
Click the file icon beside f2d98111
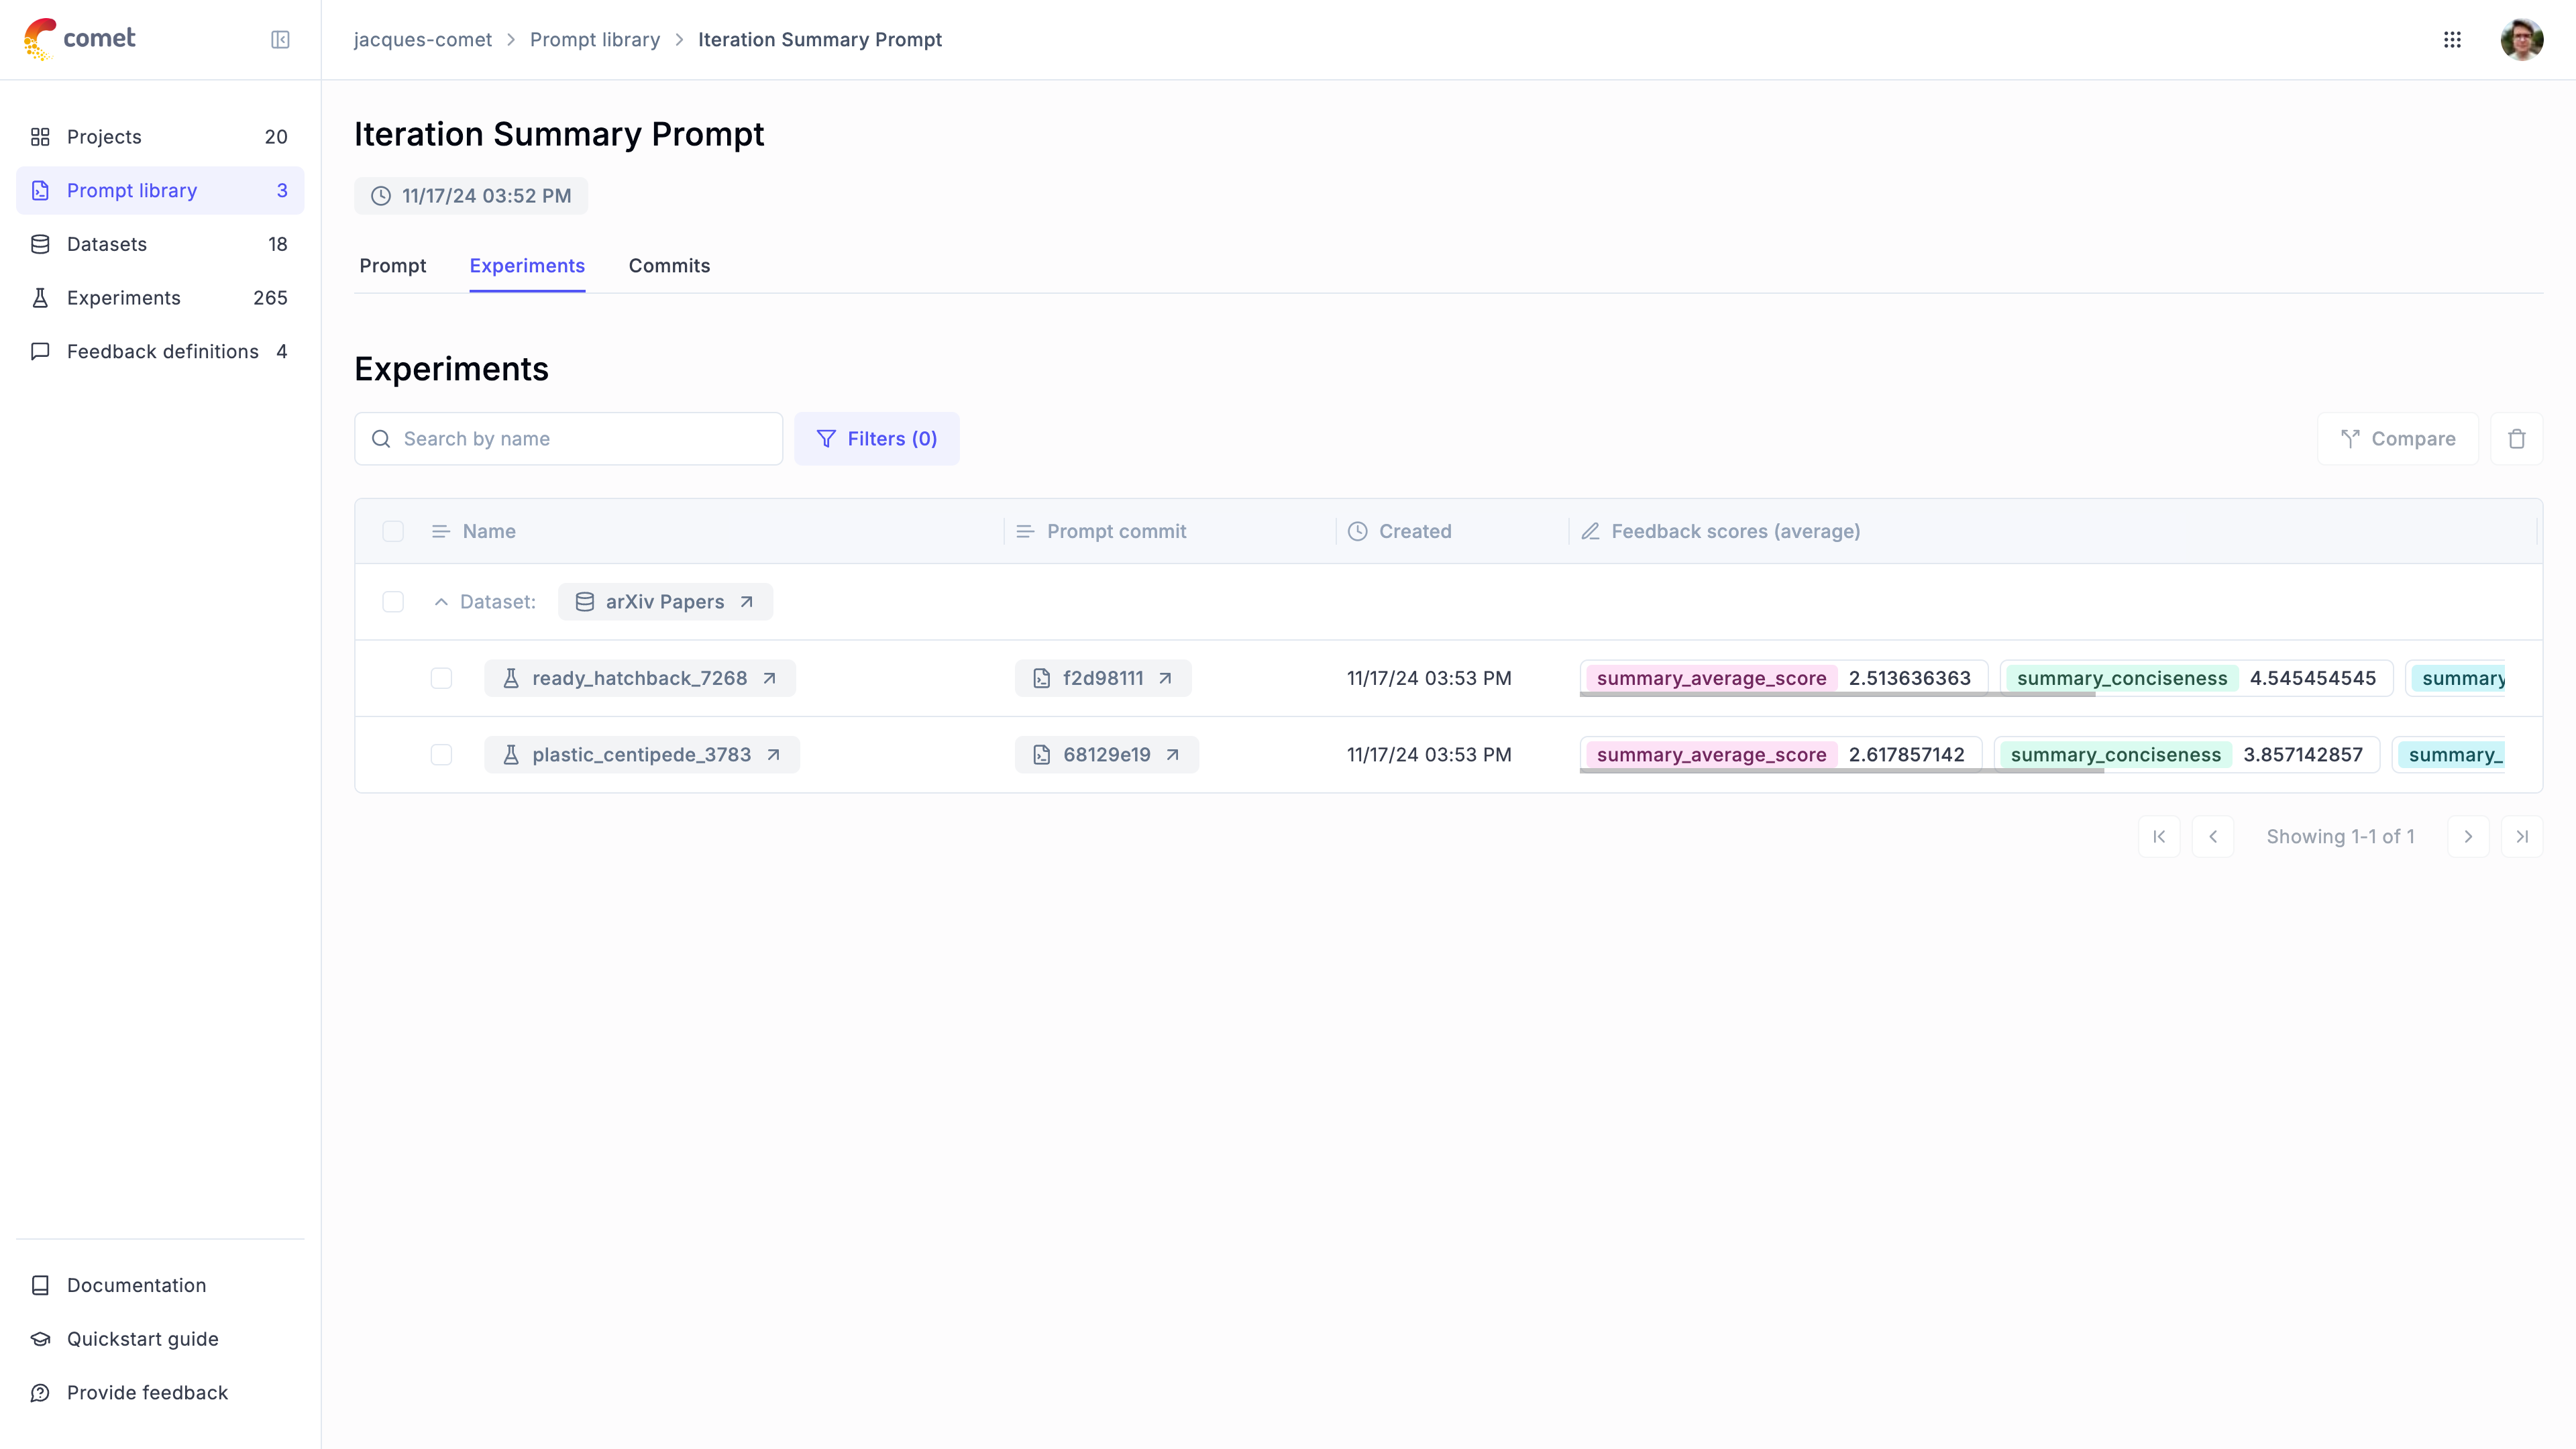[1041, 678]
